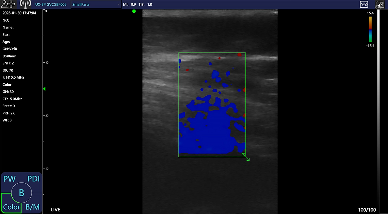The height and width of the screenshot is (214, 388).
Task: Click the color box resize arrow handle
Action: click(x=246, y=157)
